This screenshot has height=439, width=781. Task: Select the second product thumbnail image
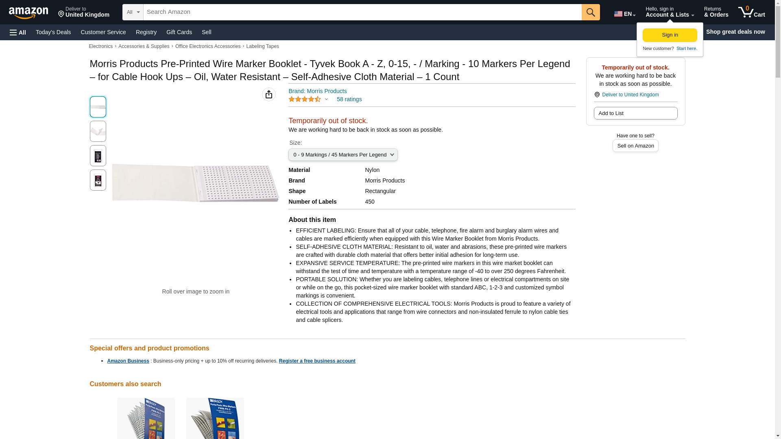click(98, 131)
